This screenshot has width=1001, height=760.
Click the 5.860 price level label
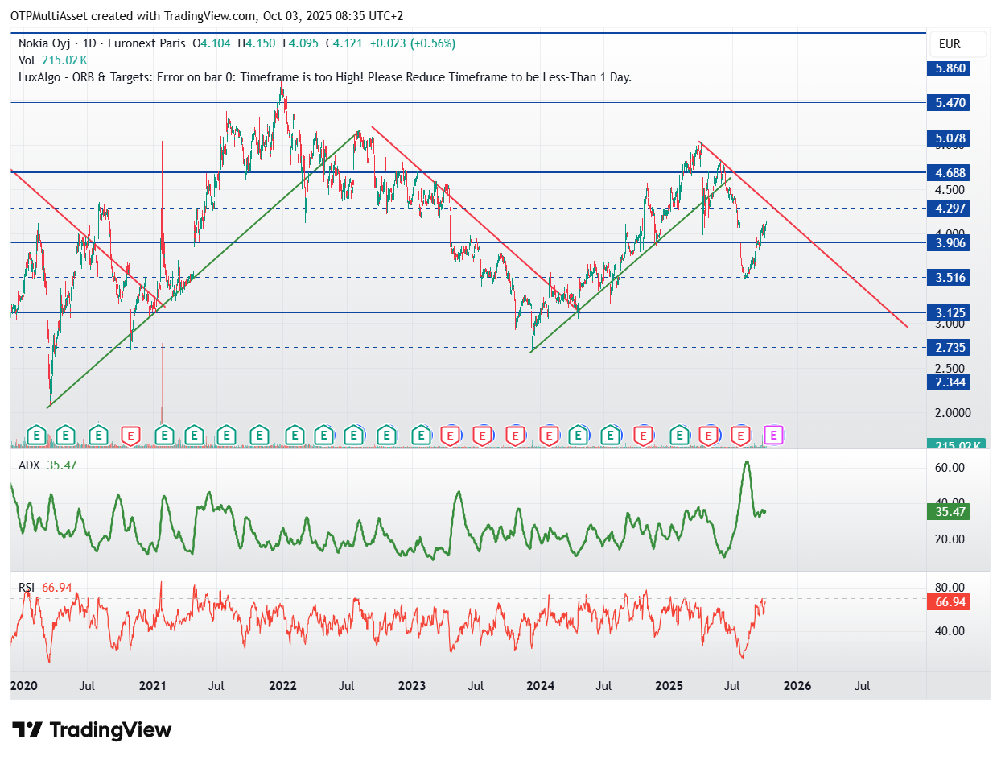pyautogui.click(x=950, y=68)
